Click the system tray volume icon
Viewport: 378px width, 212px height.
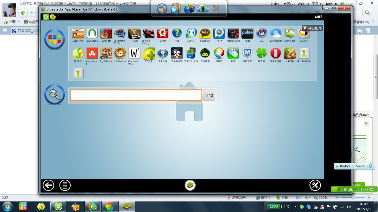tap(348, 207)
